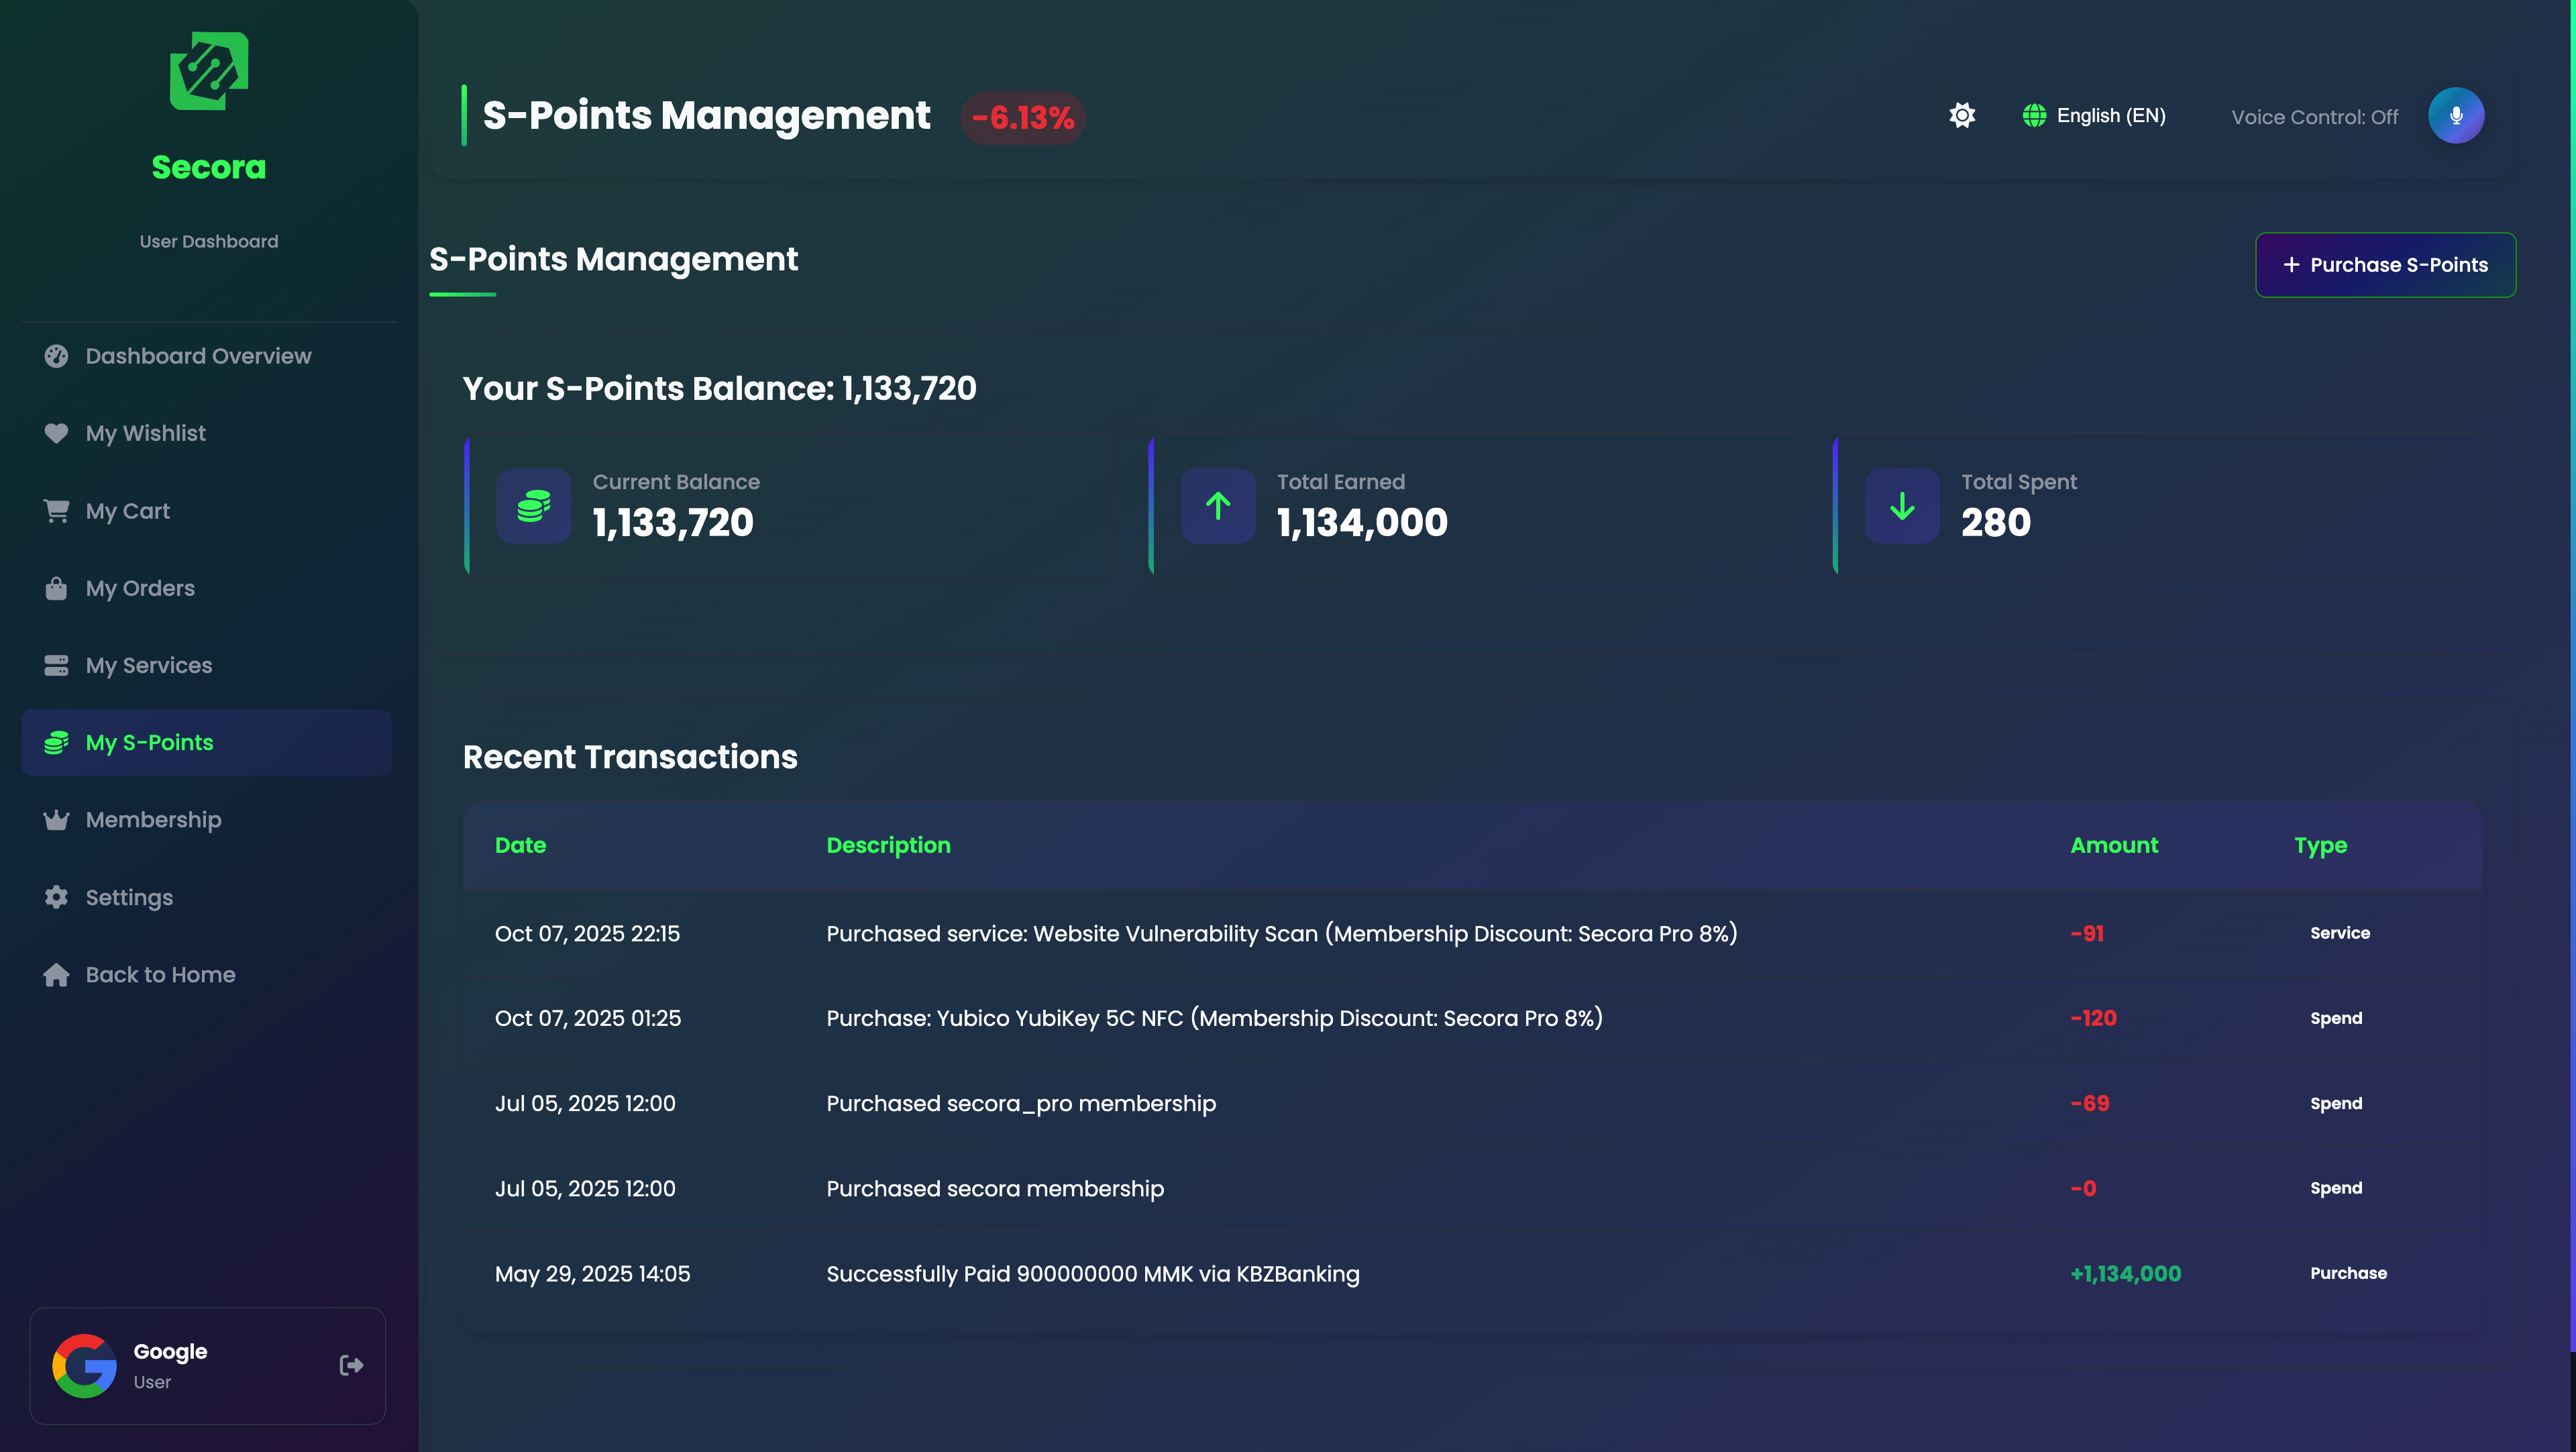The width and height of the screenshot is (2576, 1452).
Task: Click the My Orders bag icon
Action: pyautogui.click(x=56, y=588)
